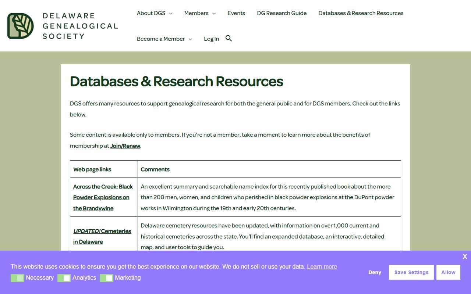The width and height of the screenshot is (471, 294).
Task: Click the Web page links column header
Action: [92, 169]
